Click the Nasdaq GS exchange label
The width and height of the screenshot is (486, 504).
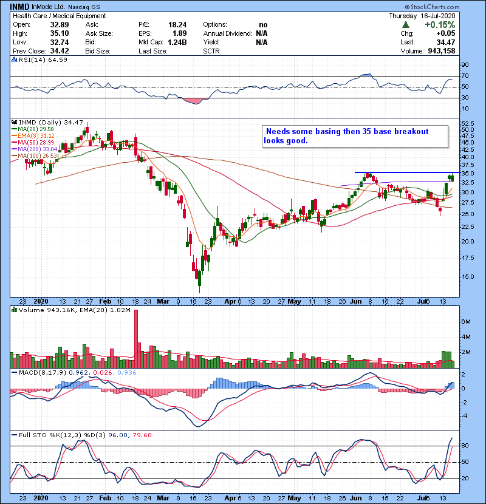[84, 7]
